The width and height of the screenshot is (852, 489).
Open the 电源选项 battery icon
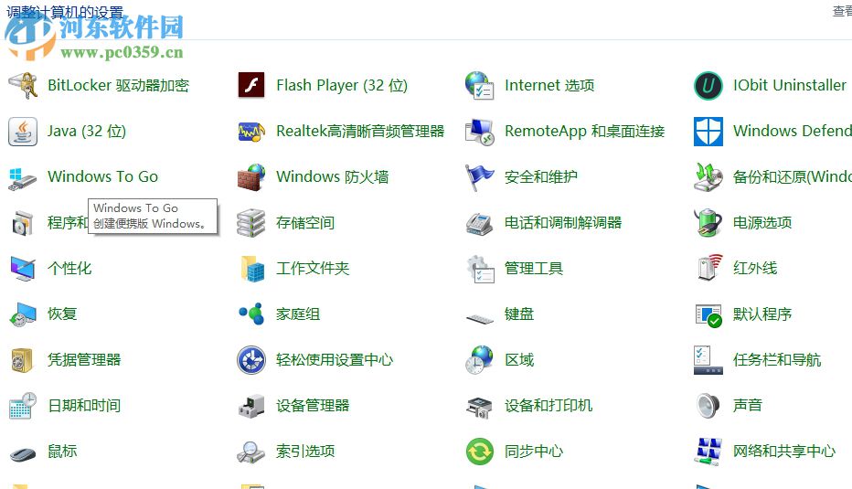pyautogui.click(x=708, y=223)
